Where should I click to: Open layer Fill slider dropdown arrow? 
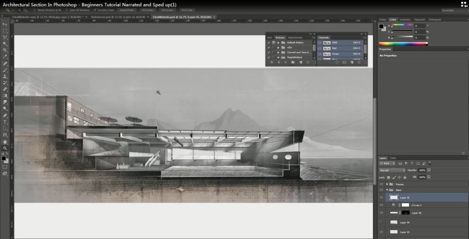pos(429,177)
